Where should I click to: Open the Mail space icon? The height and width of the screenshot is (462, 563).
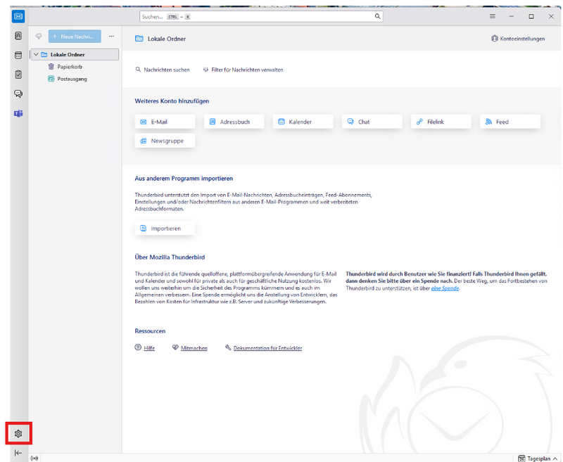[x=18, y=16]
